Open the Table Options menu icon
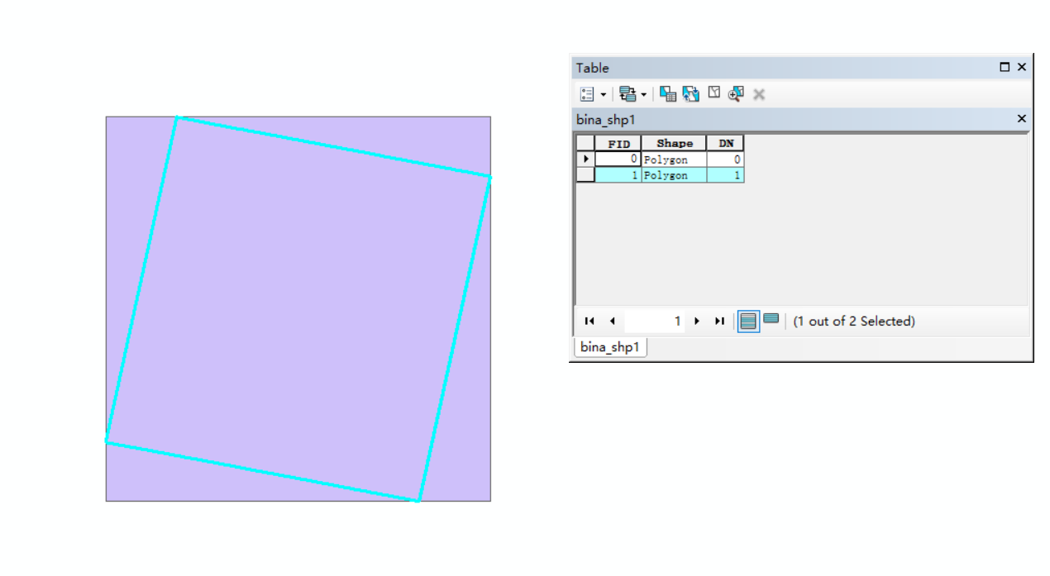1050x576 pixels. [x=587, y=94]
